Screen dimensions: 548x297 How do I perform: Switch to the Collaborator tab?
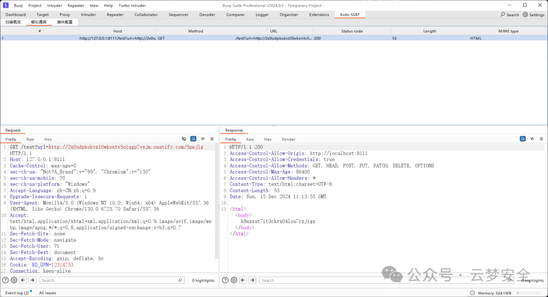(146, 15)
